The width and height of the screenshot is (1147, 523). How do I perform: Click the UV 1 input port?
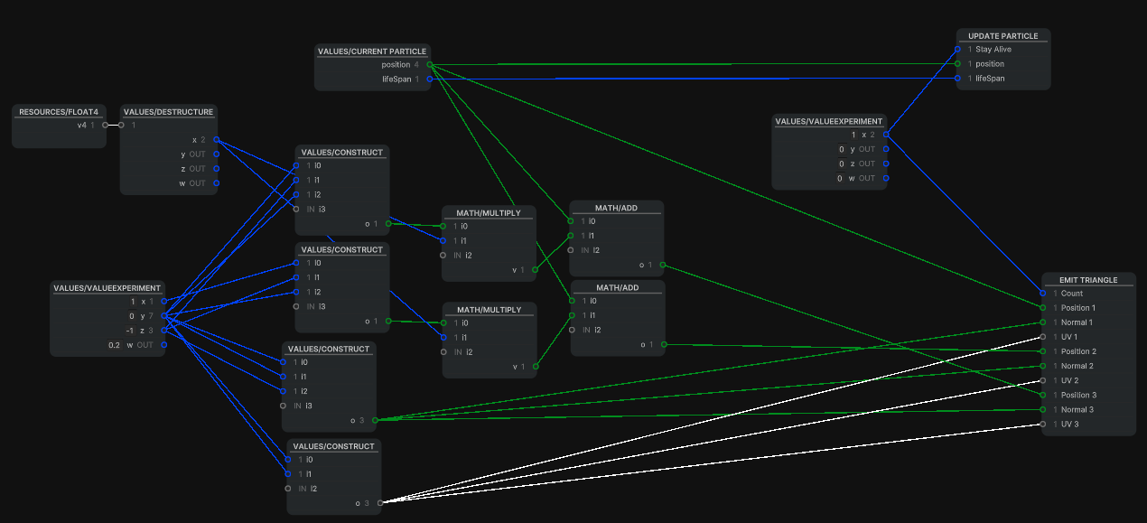(1043, 337)
